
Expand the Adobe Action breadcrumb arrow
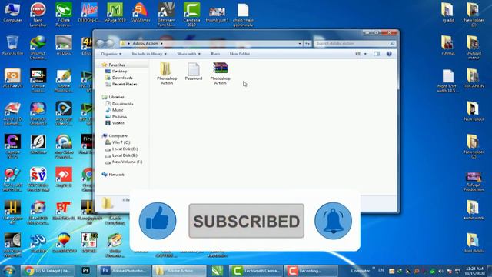(x=161, y=44)
